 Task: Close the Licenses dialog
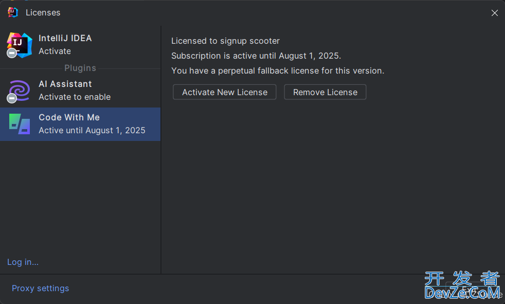click(x=494, y=13)
